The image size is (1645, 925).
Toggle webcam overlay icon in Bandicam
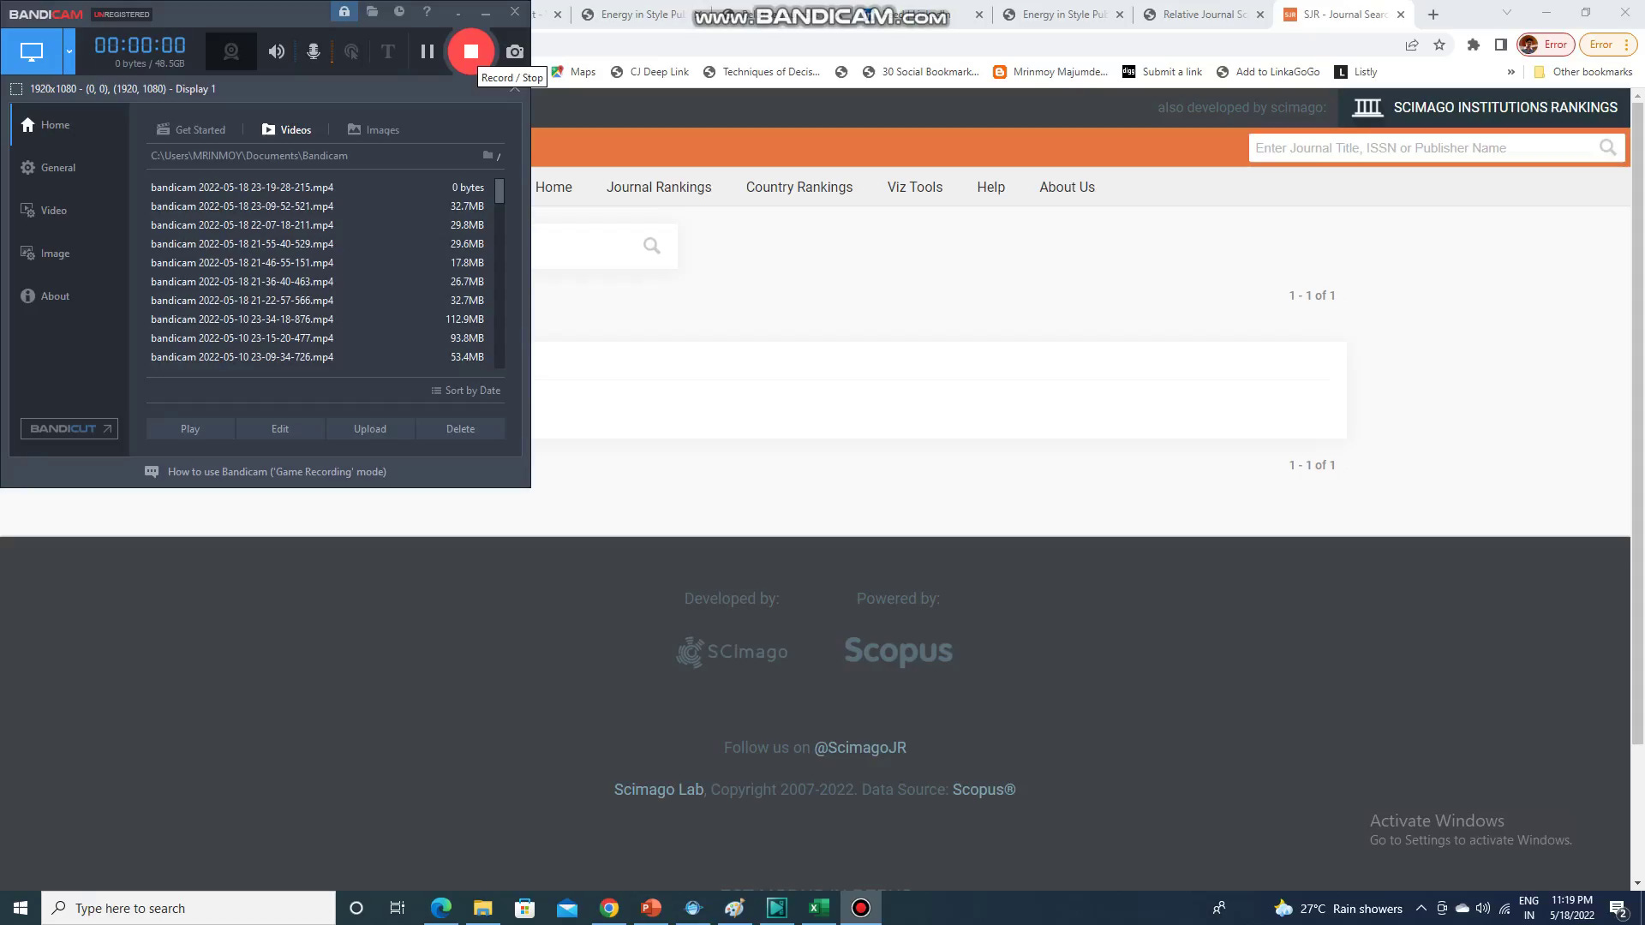click(230, 51)
